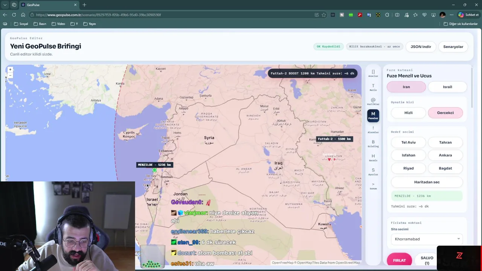Select the Metin text tool
Screen dimensions: 482x271
pos(373,87)
